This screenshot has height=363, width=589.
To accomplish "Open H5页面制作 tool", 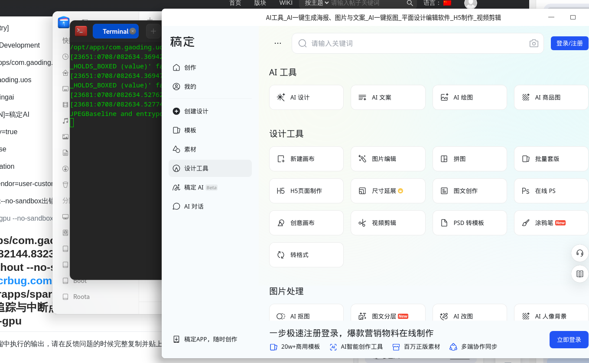I will click(x=306, y=191).
